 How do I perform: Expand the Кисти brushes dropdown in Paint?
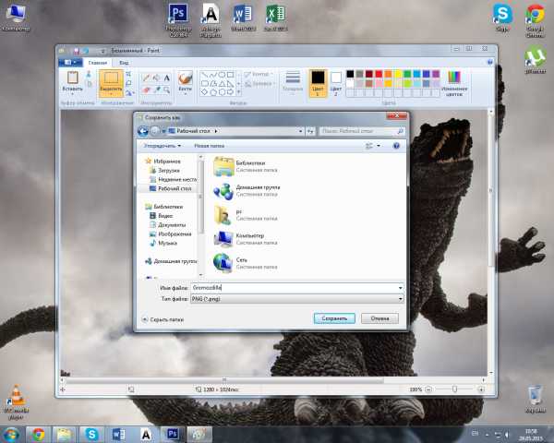tap(186, 93)
